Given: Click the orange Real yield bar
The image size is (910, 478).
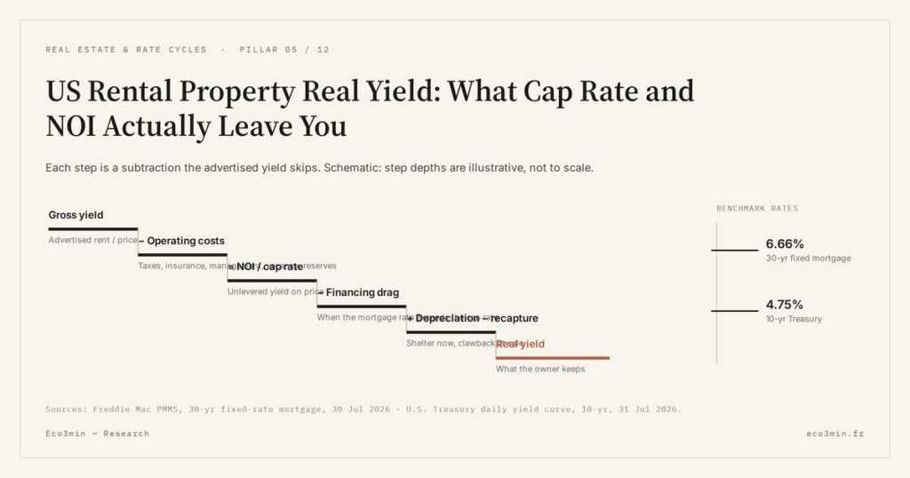Looking at the screenshot, I should click(553, 358).
